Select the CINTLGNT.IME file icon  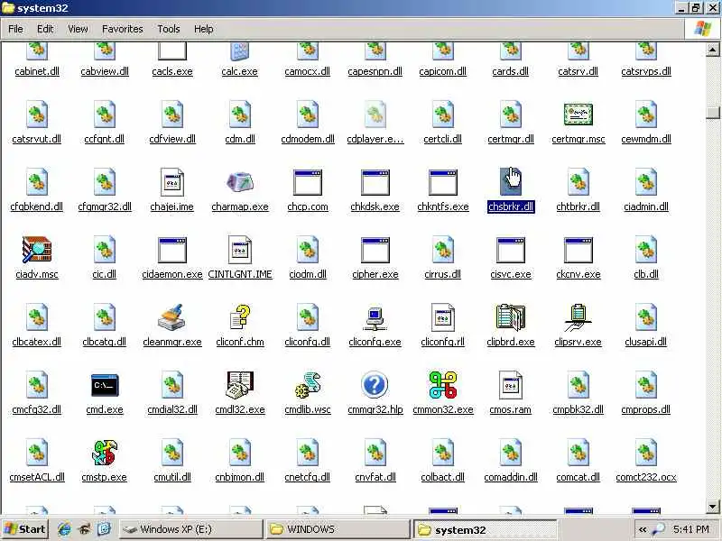240,250
